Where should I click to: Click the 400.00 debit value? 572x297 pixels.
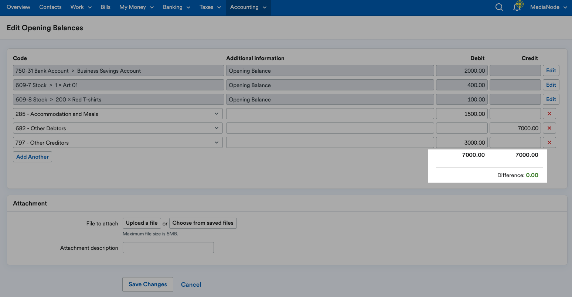(462, 85)
